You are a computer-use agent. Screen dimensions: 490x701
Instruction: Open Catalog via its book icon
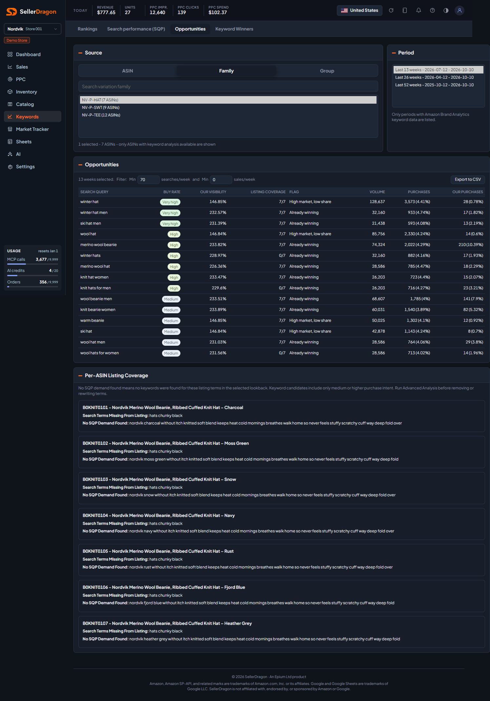[x=10, y=104]
